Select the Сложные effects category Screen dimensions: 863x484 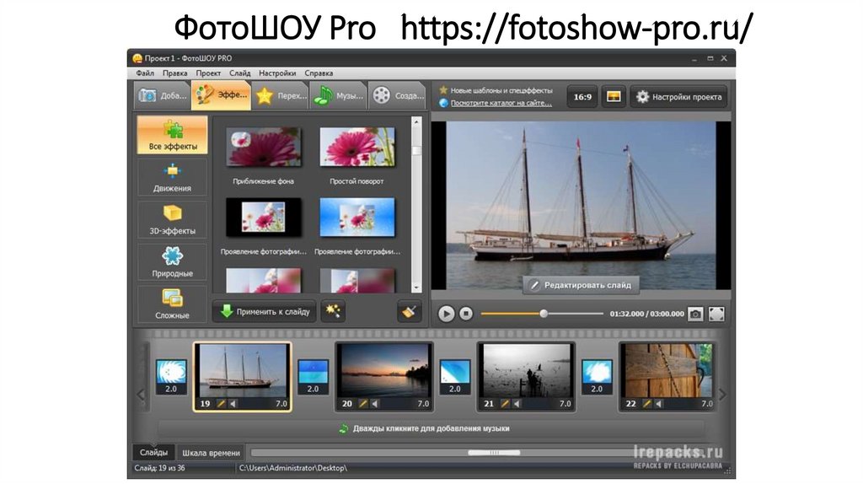tap(172, 304)
